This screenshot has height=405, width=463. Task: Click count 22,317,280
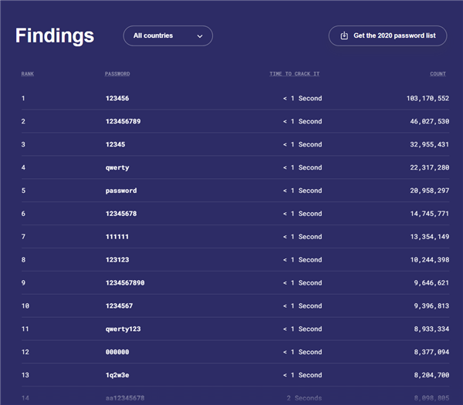point(430,167)
